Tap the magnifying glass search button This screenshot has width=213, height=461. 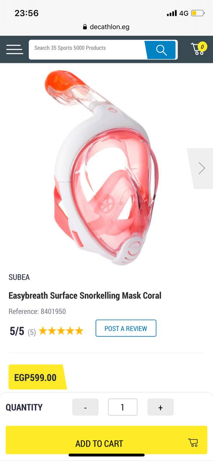pyautogui.click(x=161, y=50)
